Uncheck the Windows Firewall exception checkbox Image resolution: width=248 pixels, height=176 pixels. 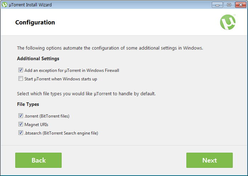(x=21, y=70)
